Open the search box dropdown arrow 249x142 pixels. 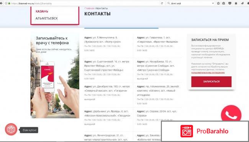[x=213, y=3]
